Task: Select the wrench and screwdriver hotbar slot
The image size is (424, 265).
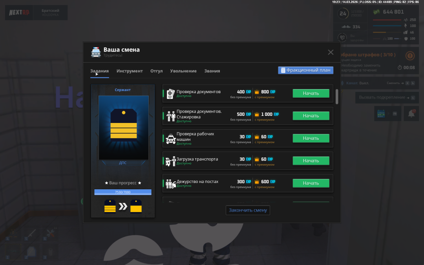Action: 50,234
